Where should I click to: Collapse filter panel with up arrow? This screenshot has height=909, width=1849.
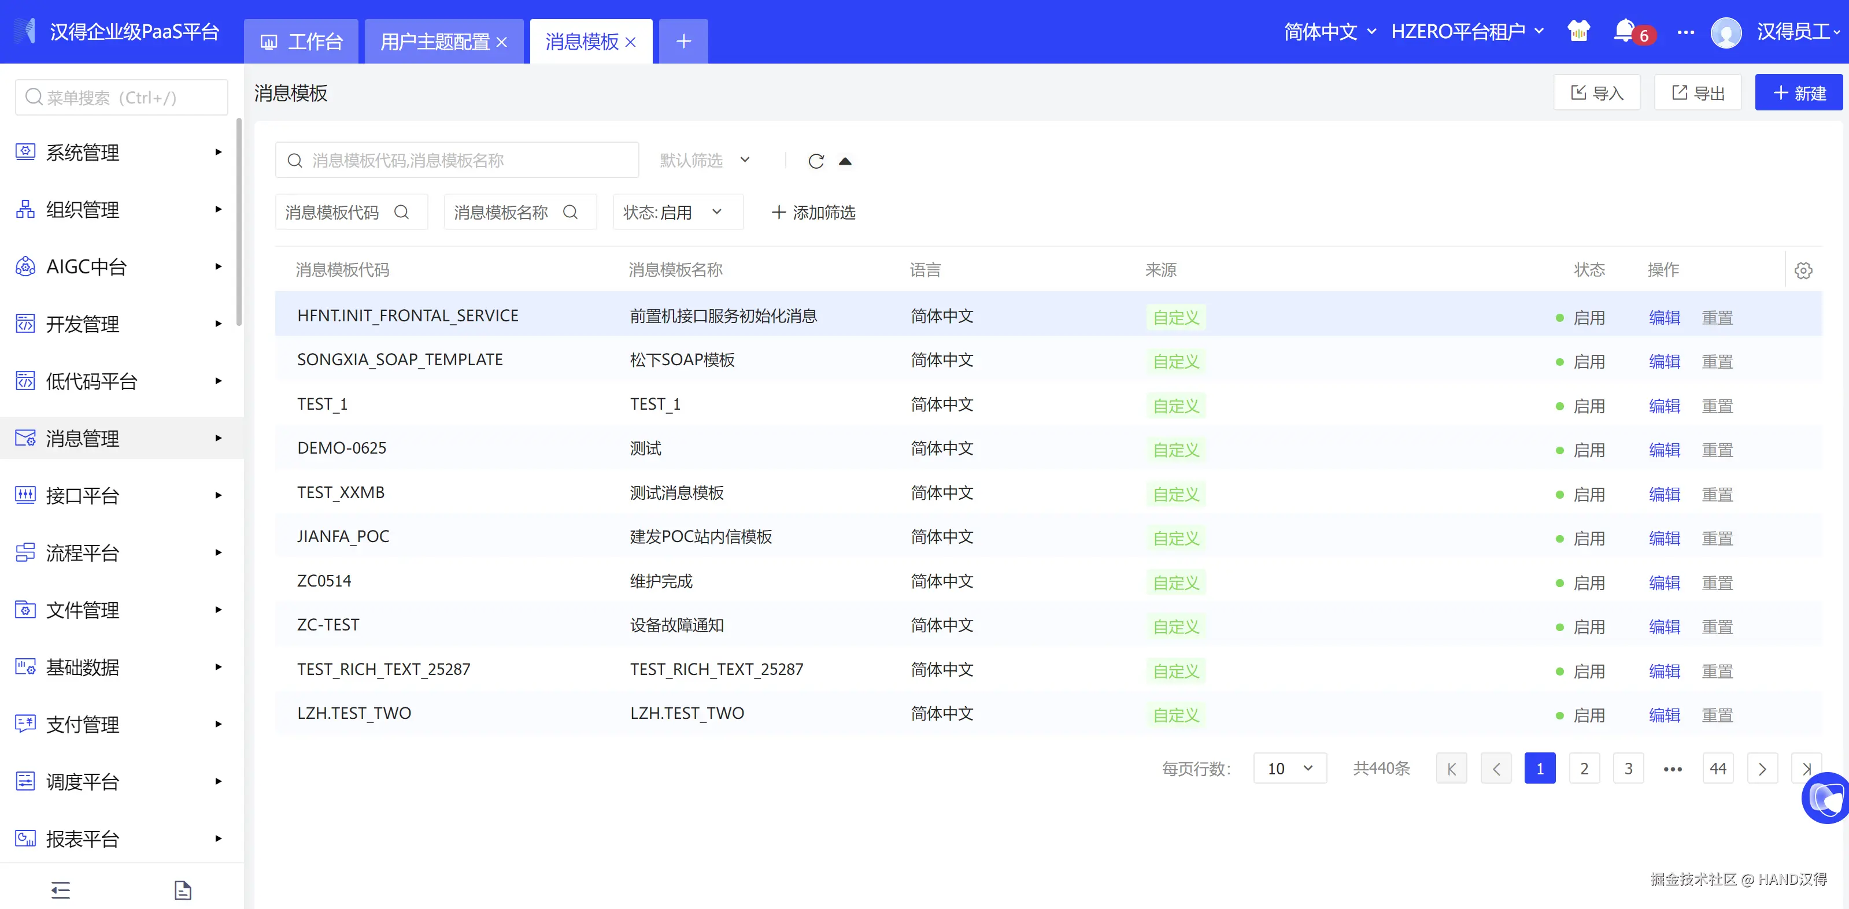[845, 161]
